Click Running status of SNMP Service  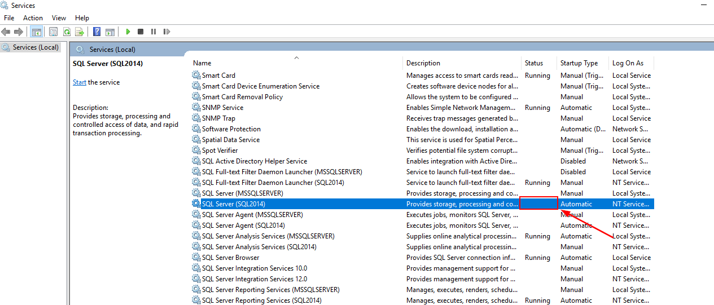tap(537, 108)
